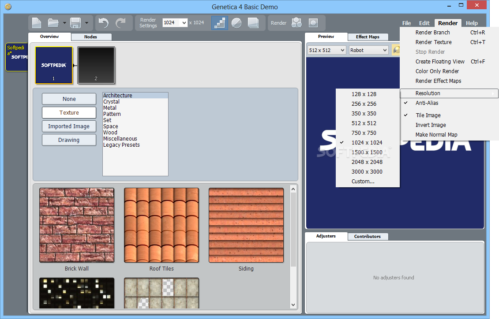Viewport: 499px width, 319px height.
Task: Open the 512 x 512 preview size dropdown
Action: pyautogui.click(x=327, y=50)
